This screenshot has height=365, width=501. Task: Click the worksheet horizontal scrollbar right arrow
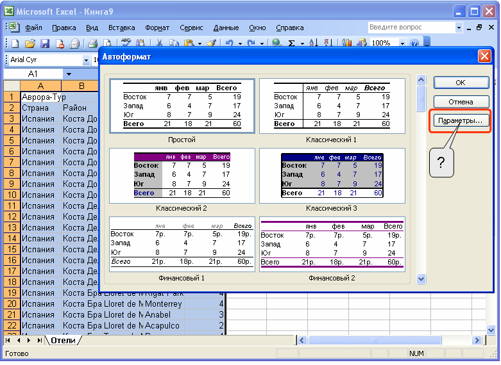tap(477, 341)
